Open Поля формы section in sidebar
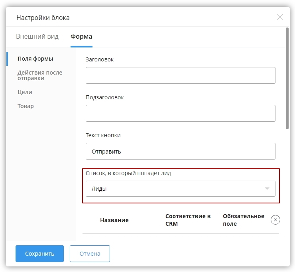Screen dimensions: 295x272 [35, 59]
